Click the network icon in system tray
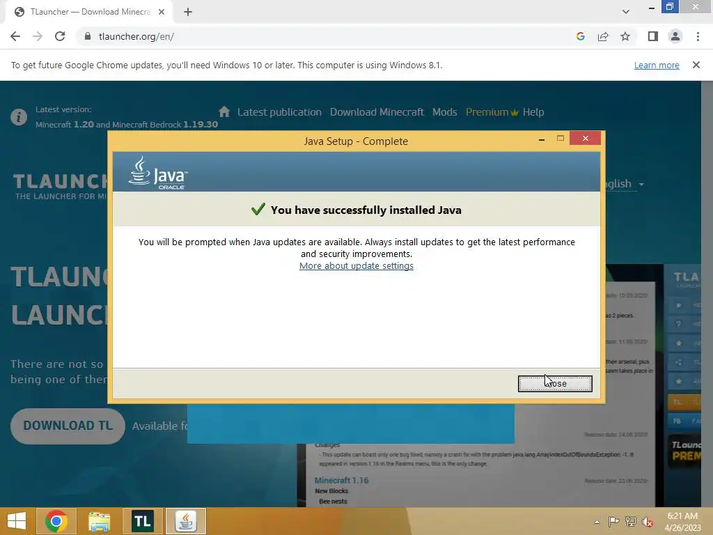713x535 pixels. coord(631,522)
